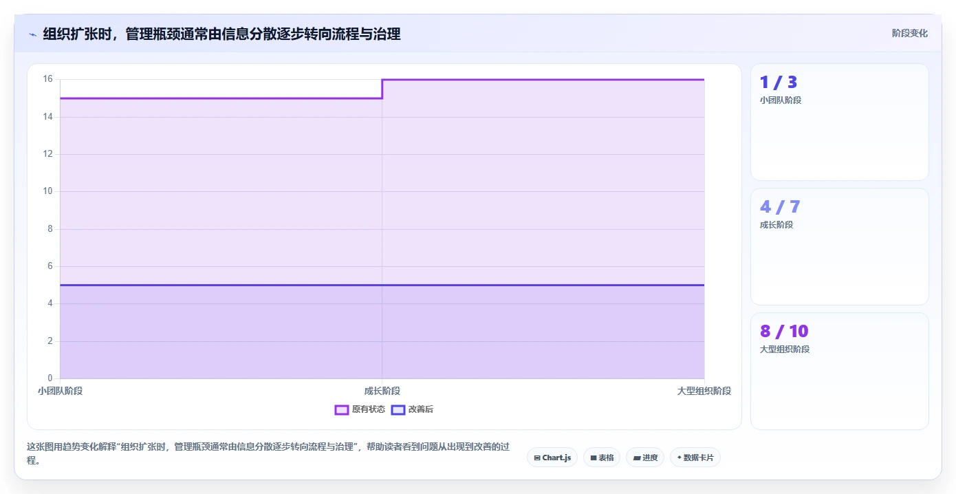
Task: Click the y-axis value 2
Action: [x=50, y=341]
